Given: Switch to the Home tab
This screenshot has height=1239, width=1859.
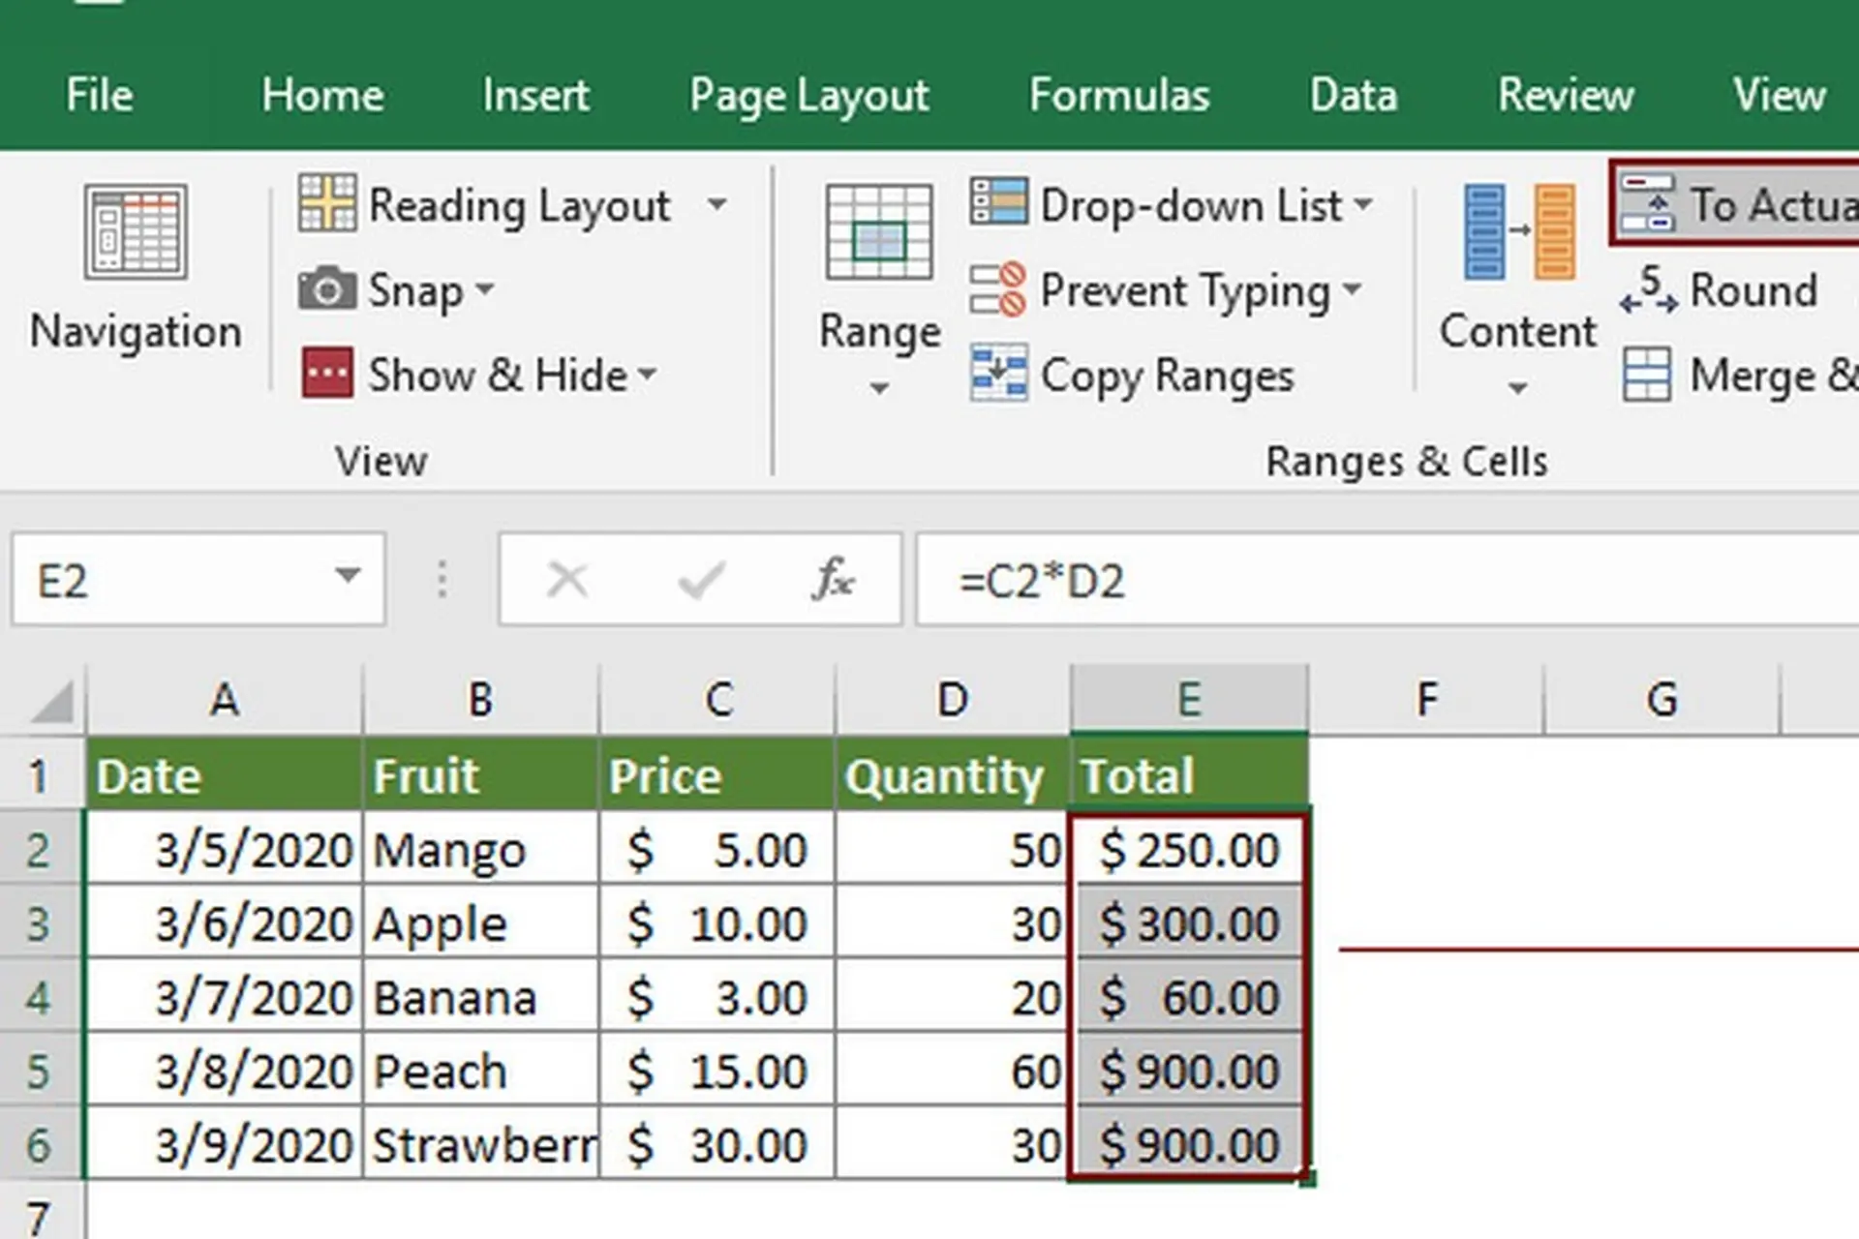Looking at the screenshot, I should click(x=322, y=95).
